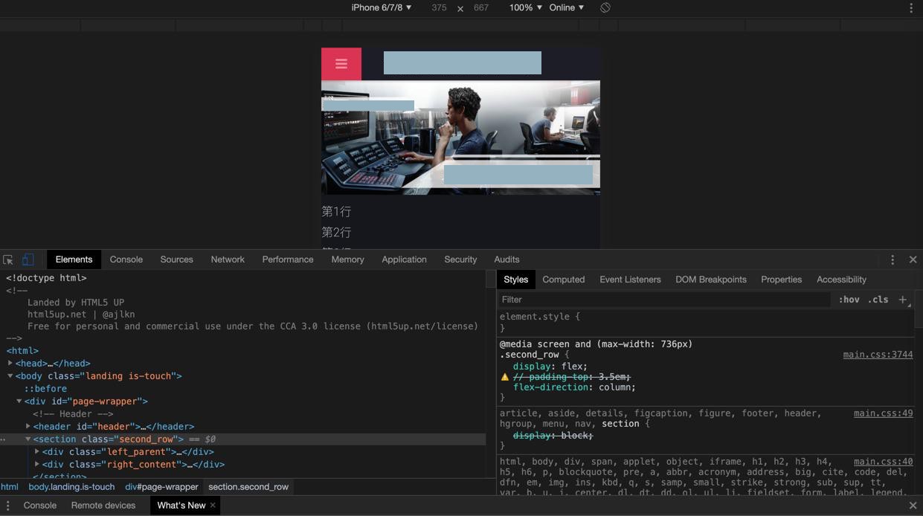The image size is (923, 516).
Task: Add a new style rule with plus icon
Action: point(902,300)
